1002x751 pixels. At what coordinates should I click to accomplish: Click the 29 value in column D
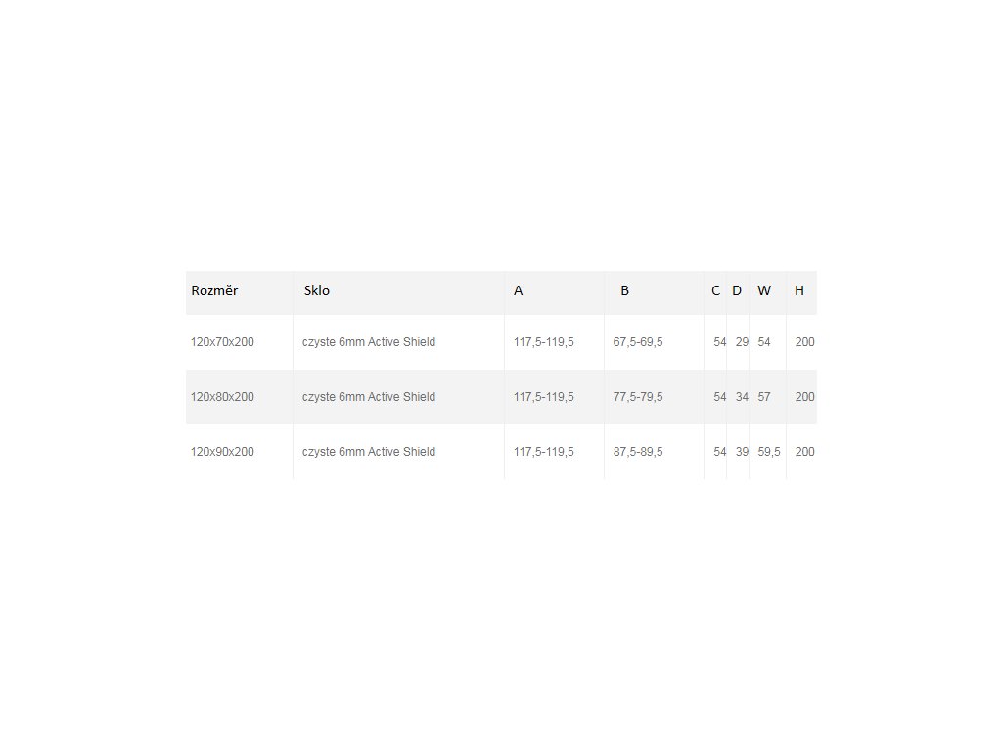point(742,342)
